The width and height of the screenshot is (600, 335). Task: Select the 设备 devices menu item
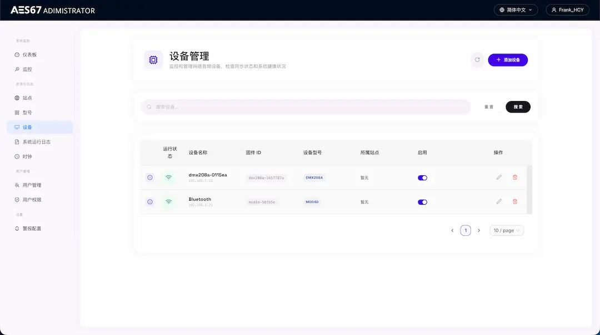point(40,127)
